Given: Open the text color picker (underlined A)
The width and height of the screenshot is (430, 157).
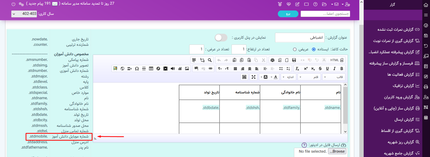Looking at the screenshot, I should click(276, 77).
